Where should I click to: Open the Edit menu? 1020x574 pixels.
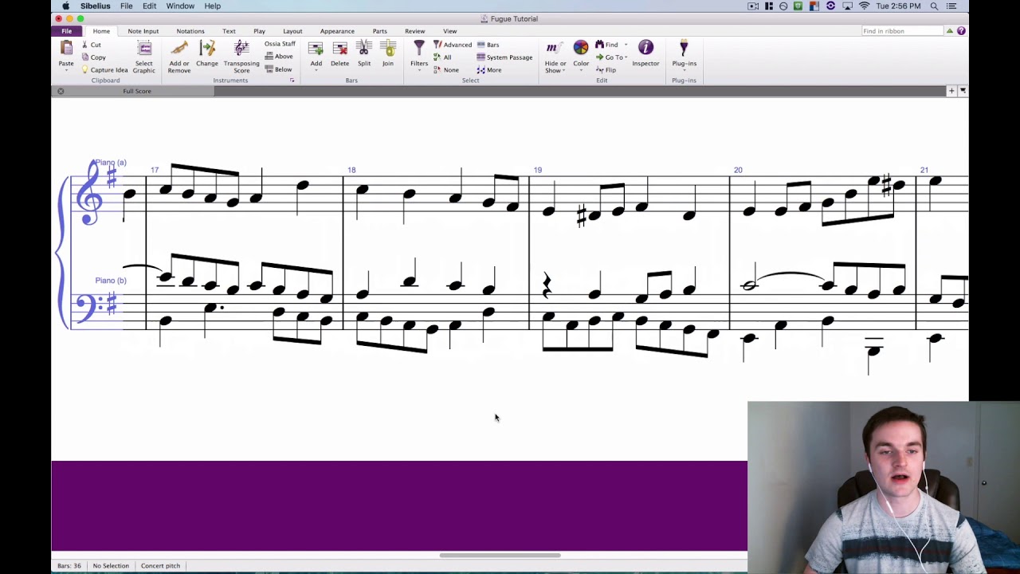pyautogui.click(x=149, y=6)
